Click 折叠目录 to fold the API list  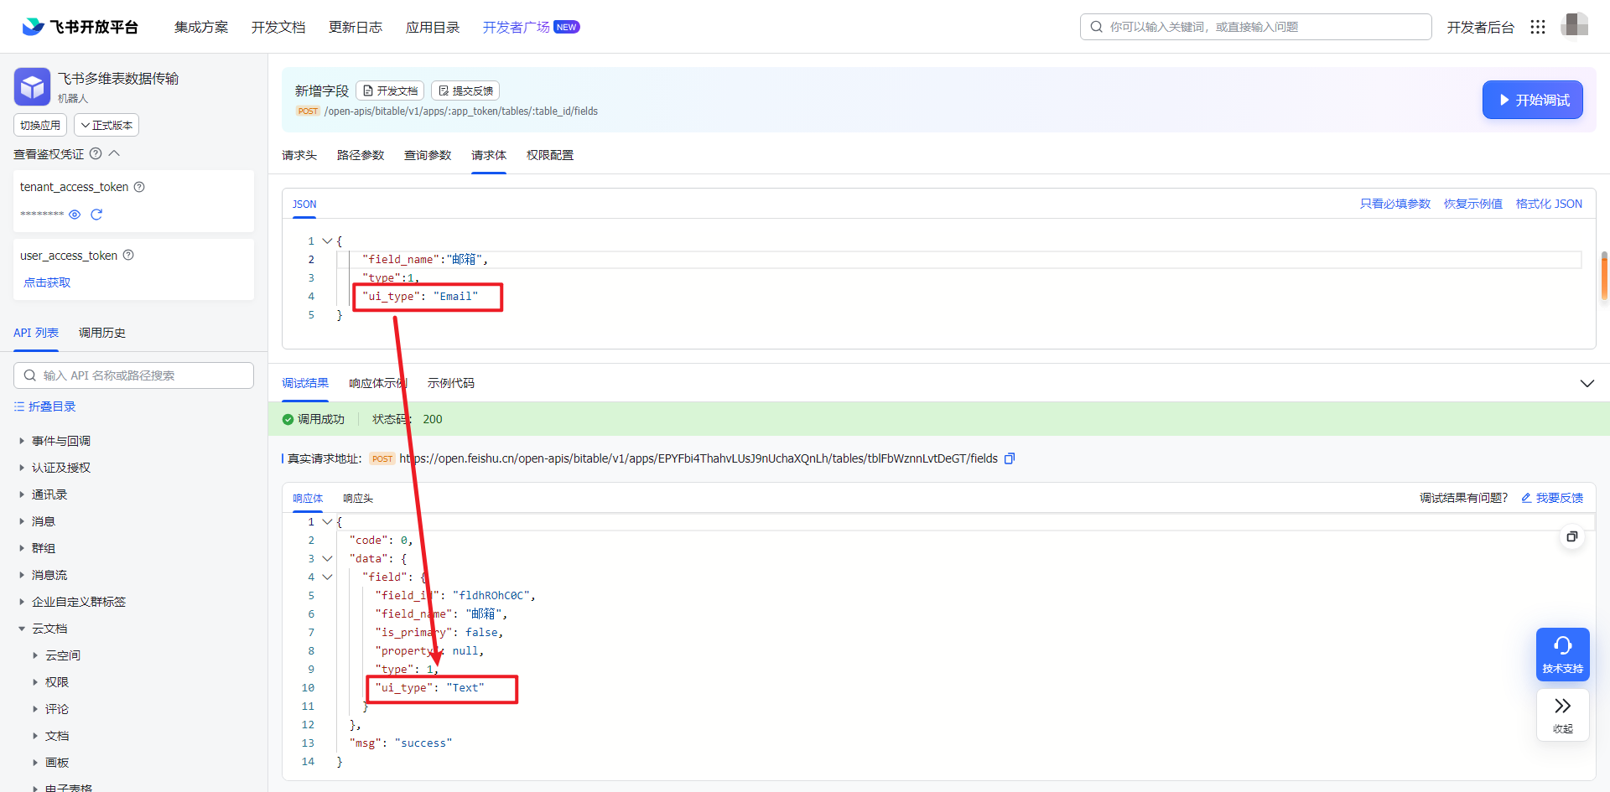45,406
